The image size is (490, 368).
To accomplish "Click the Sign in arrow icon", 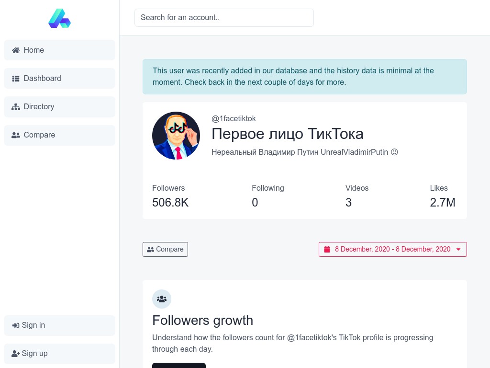I will click(16, 325).
